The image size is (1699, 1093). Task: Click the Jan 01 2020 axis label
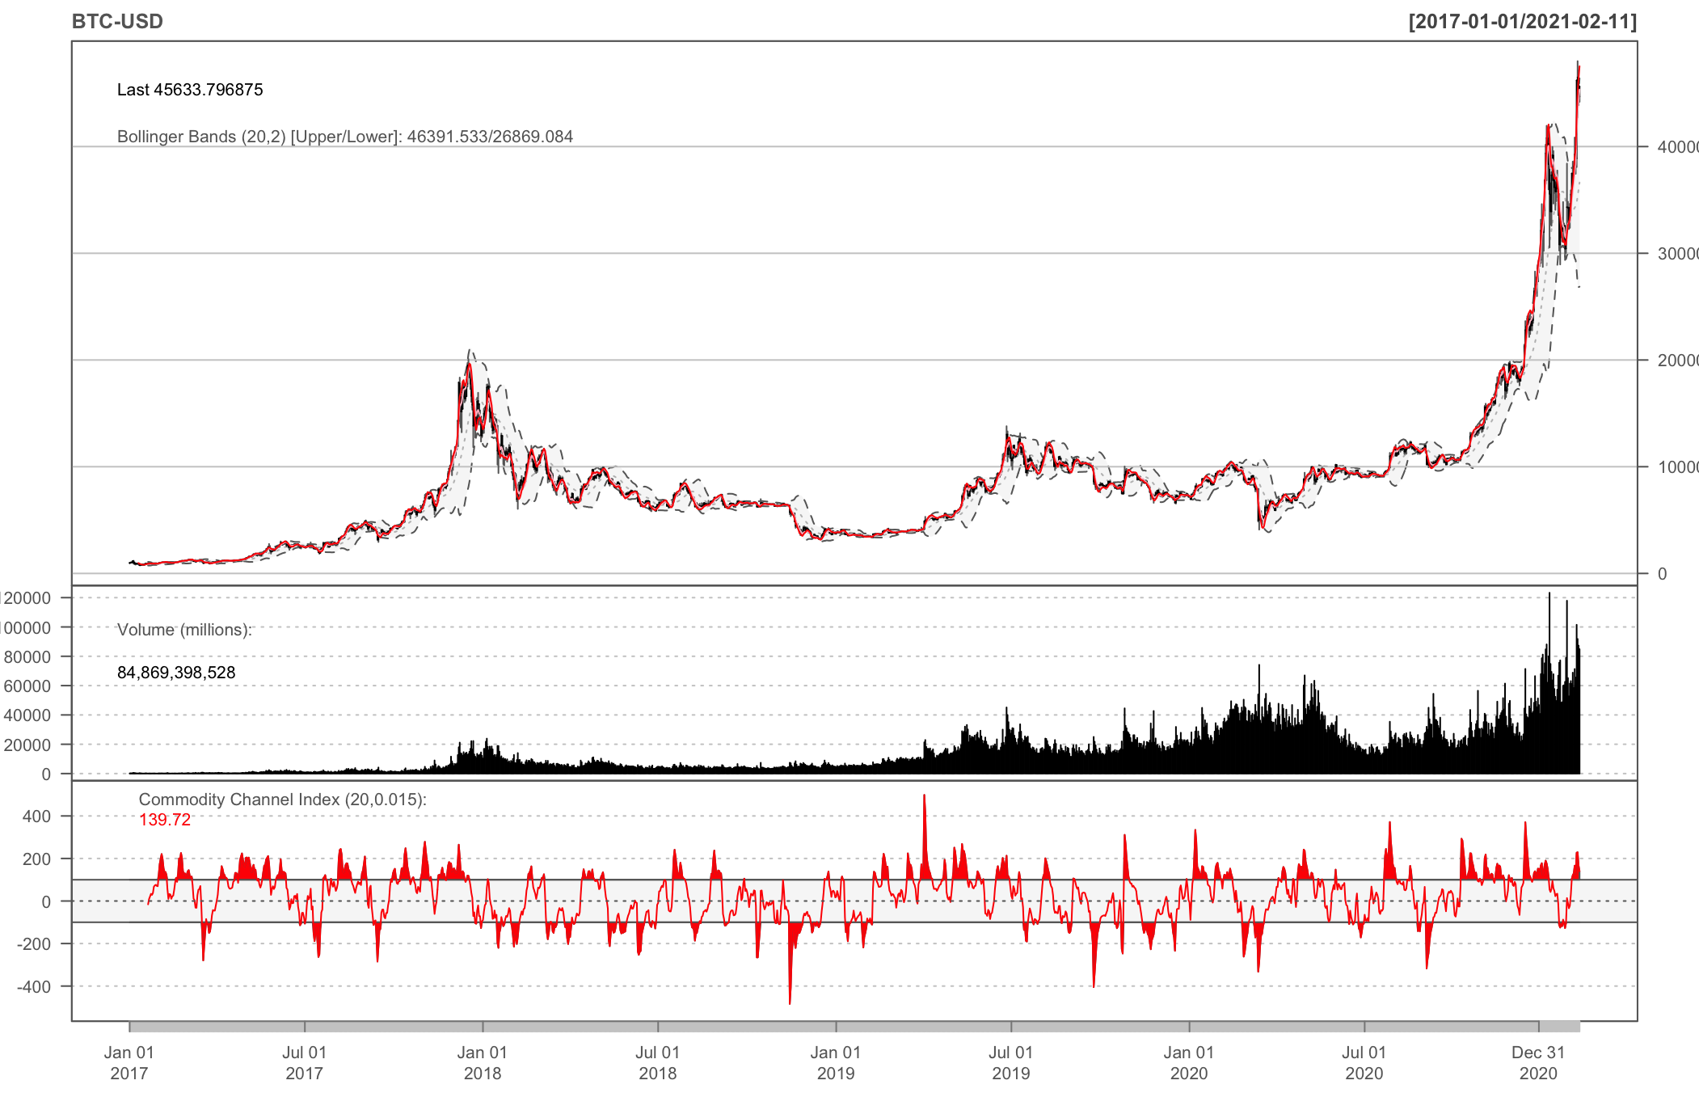click(x=1189, y=1062)
